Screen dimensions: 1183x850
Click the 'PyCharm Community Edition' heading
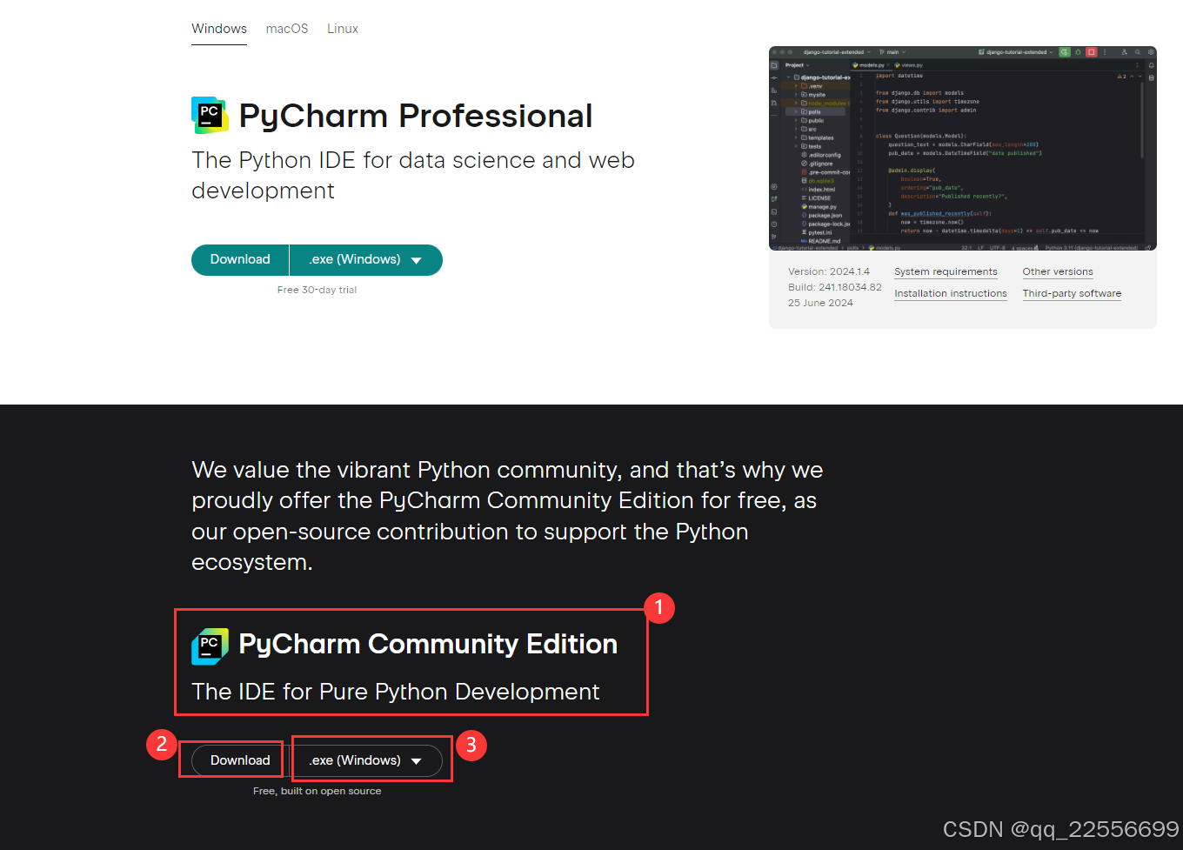point(428,644)
